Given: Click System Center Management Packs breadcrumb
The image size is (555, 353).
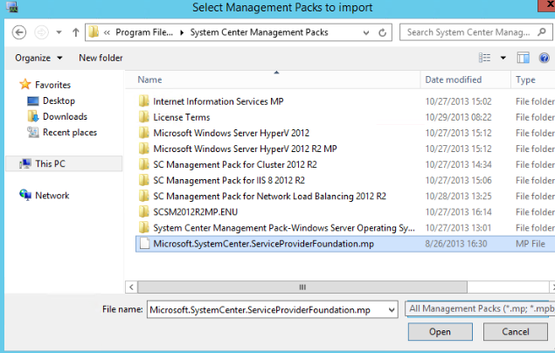Looking at the screenshot, I should pyautogui.click(x=253, y=32).
